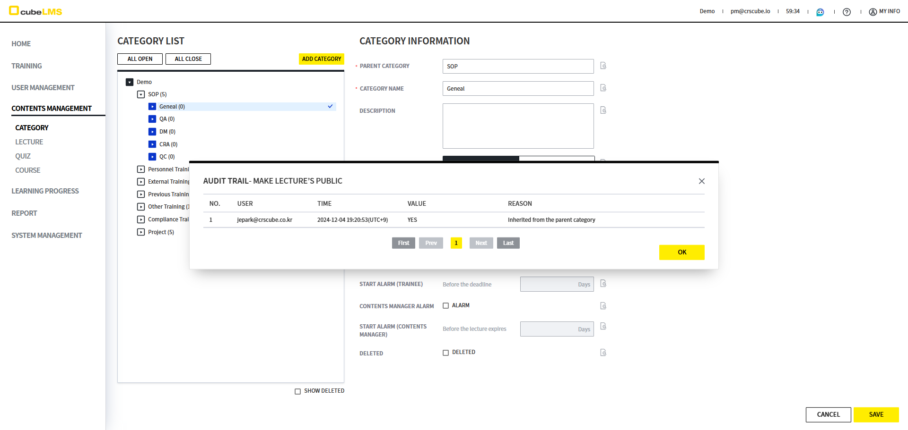
Task: Click into the Category Name input field
Action: pyautogui.click(x=518, y=89)
